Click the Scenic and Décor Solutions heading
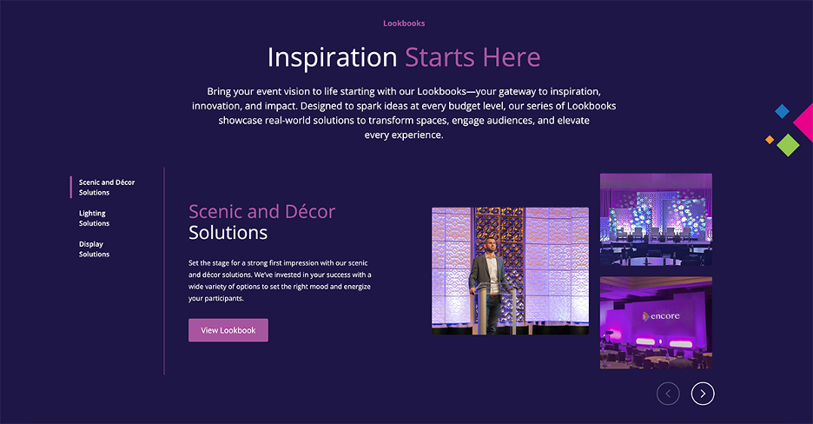Screen dimensions: 813x424 tap(261, 222)
